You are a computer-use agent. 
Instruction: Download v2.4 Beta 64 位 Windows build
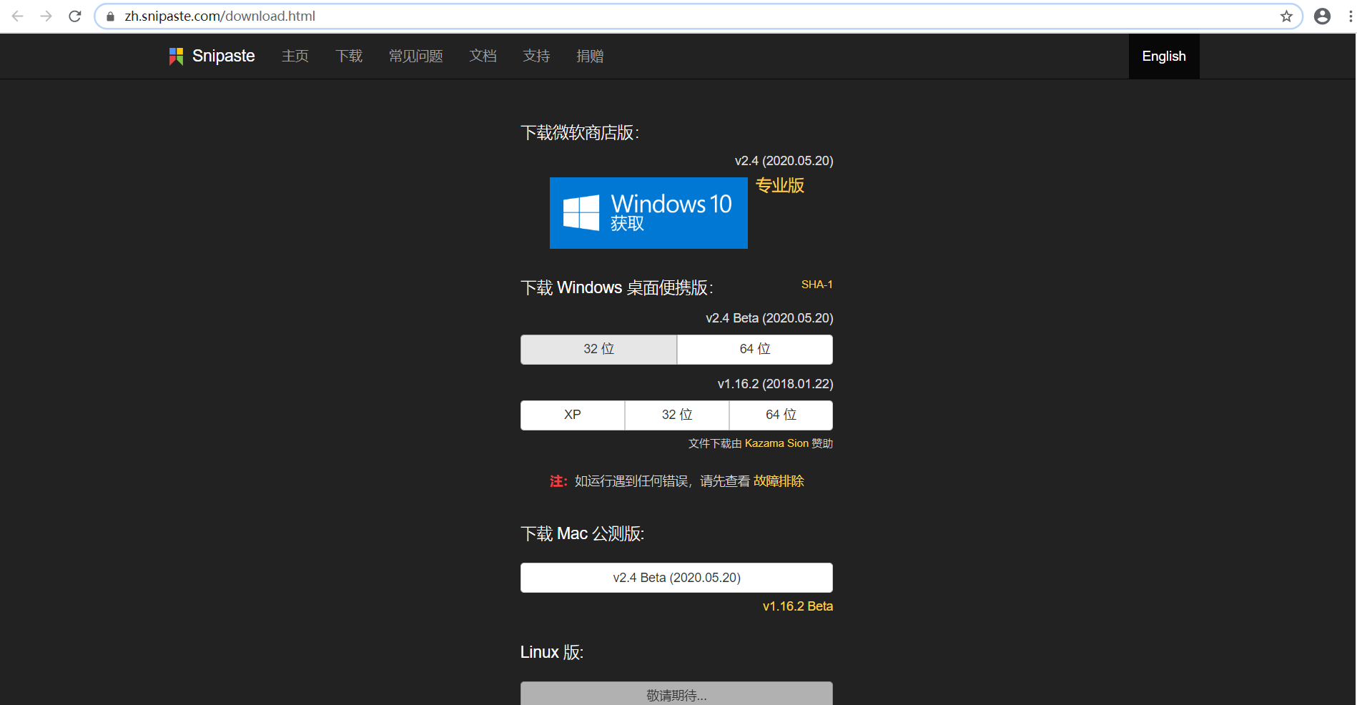click(x=755, y=349)
